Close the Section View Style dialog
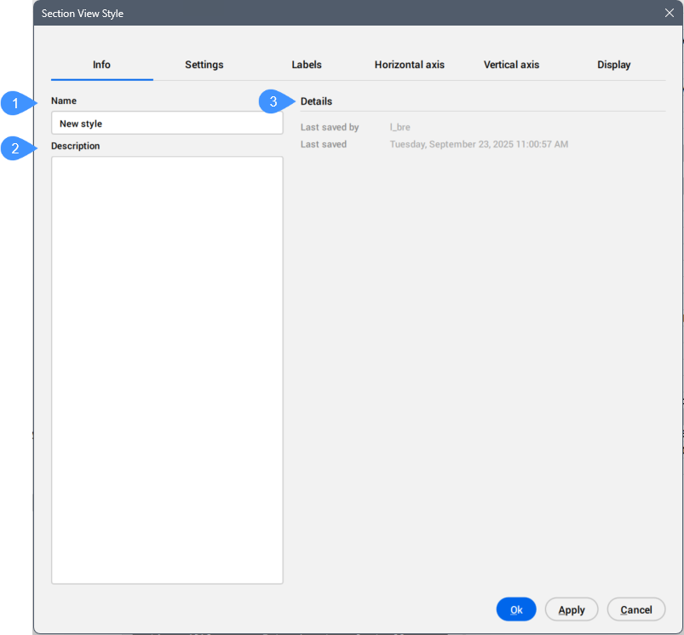 pyautogui.click(x=669, y=13)
